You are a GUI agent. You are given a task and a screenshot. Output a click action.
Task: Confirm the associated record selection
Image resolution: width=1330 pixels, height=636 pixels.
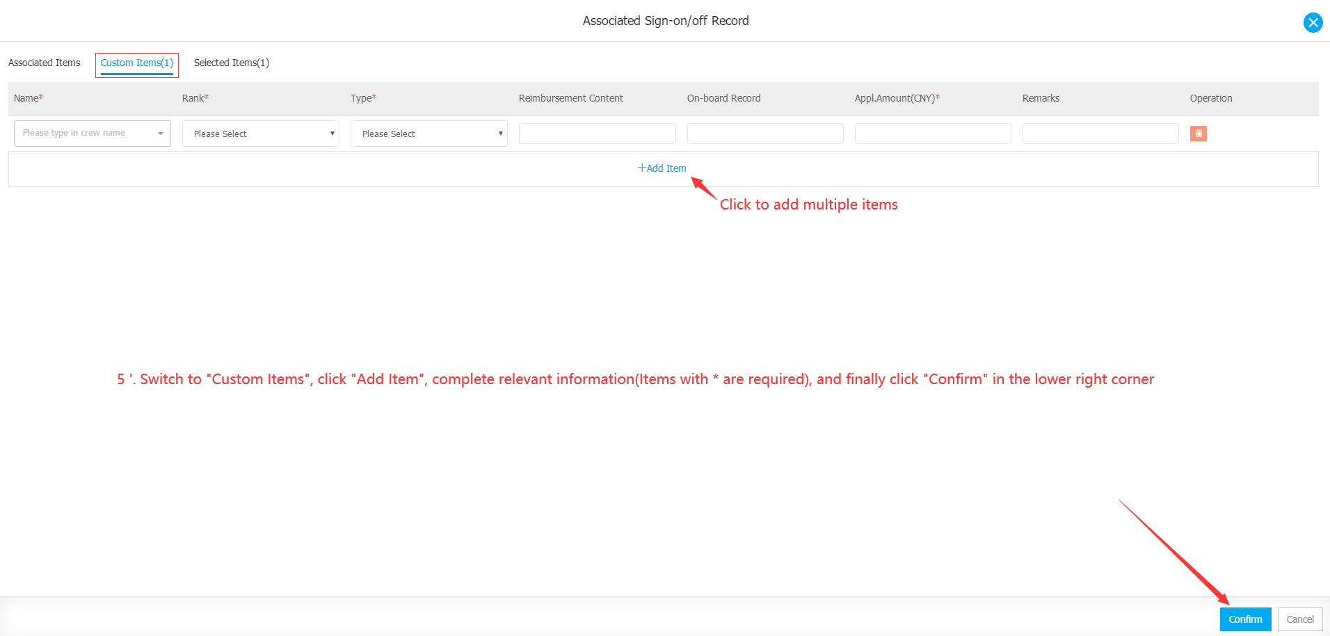click(x=1245, y=619)
